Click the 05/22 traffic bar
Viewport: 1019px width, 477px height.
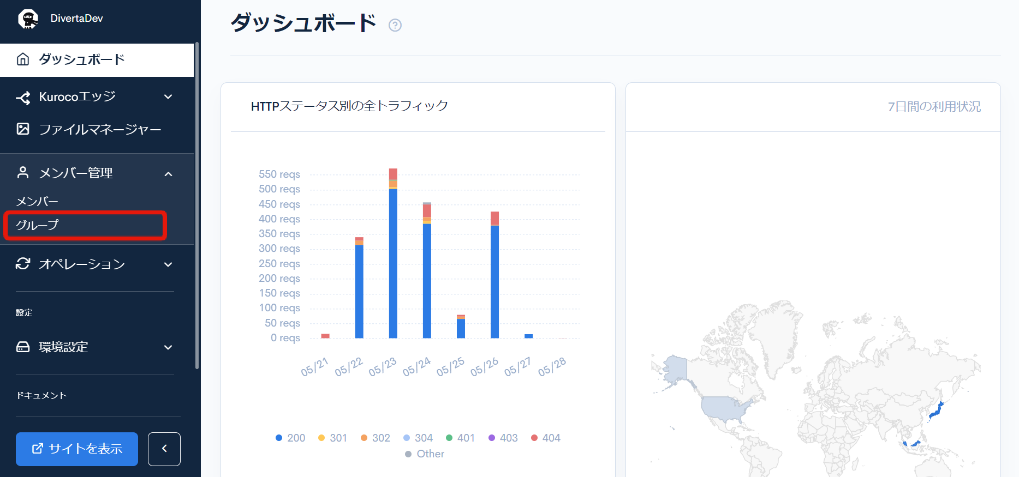[359, 288]
